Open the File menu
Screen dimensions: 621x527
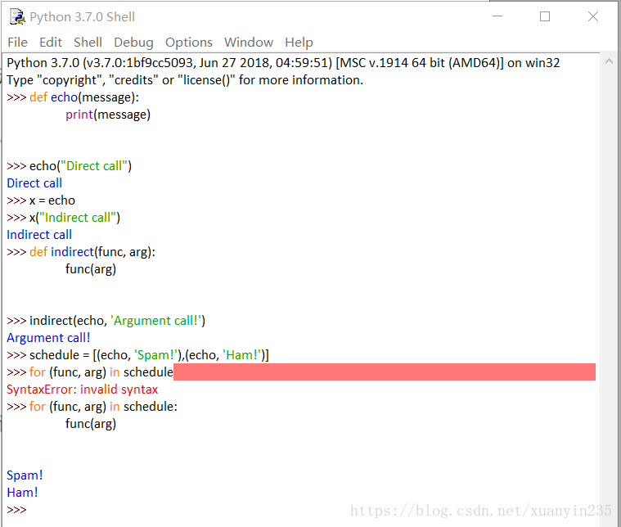pos(17,43)
